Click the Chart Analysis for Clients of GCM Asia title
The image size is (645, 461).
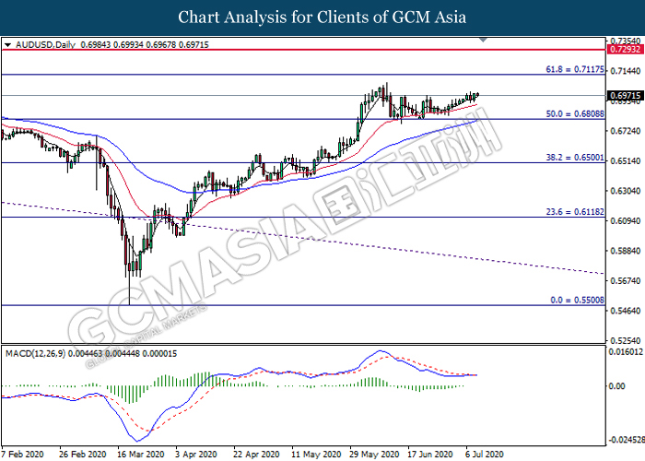pyautogui.click(x=322, y=18)
